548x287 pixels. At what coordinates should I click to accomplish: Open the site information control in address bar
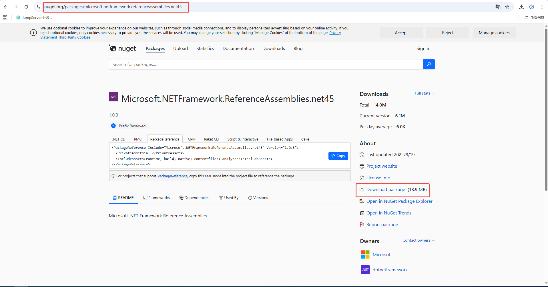(38, 7)
